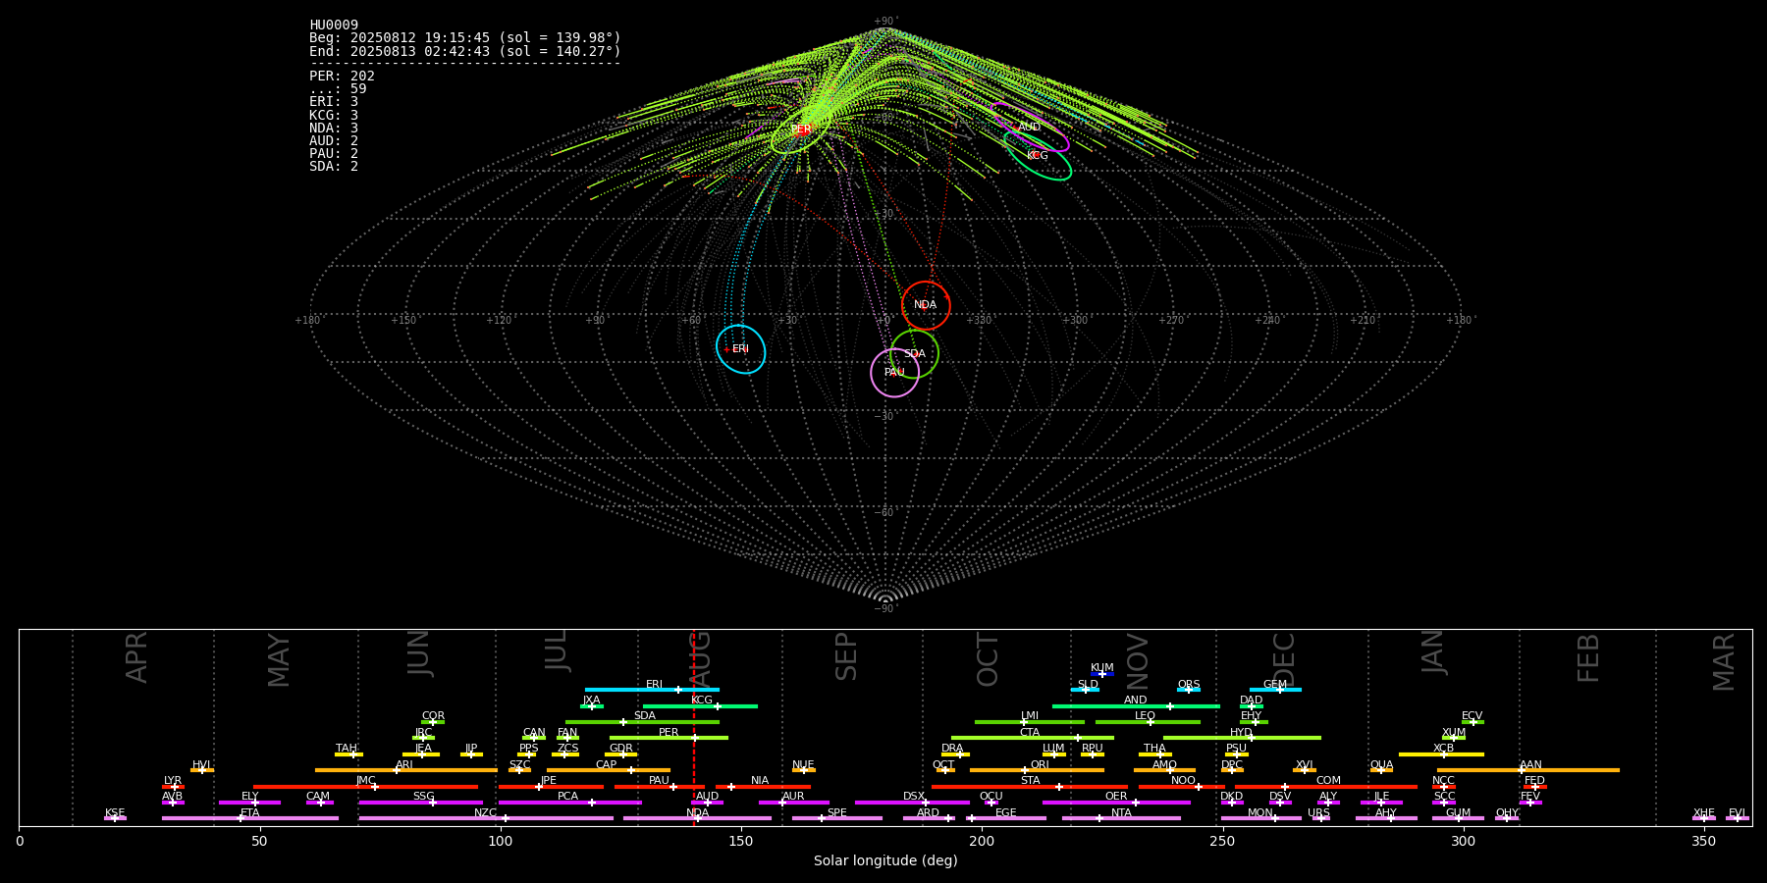Click the COR shower bar in timeline
This screenshot has width=1767, height=883.
(x=433, y=722)
